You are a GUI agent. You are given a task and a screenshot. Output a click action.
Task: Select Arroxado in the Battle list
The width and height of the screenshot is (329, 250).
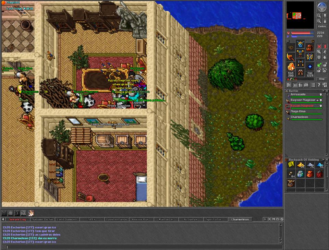pyautogui.click(x=304, y=95)
